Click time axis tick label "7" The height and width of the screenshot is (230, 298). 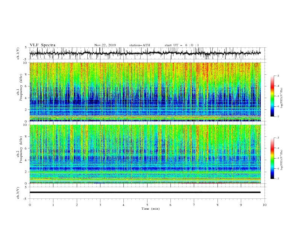pos(194,205)
